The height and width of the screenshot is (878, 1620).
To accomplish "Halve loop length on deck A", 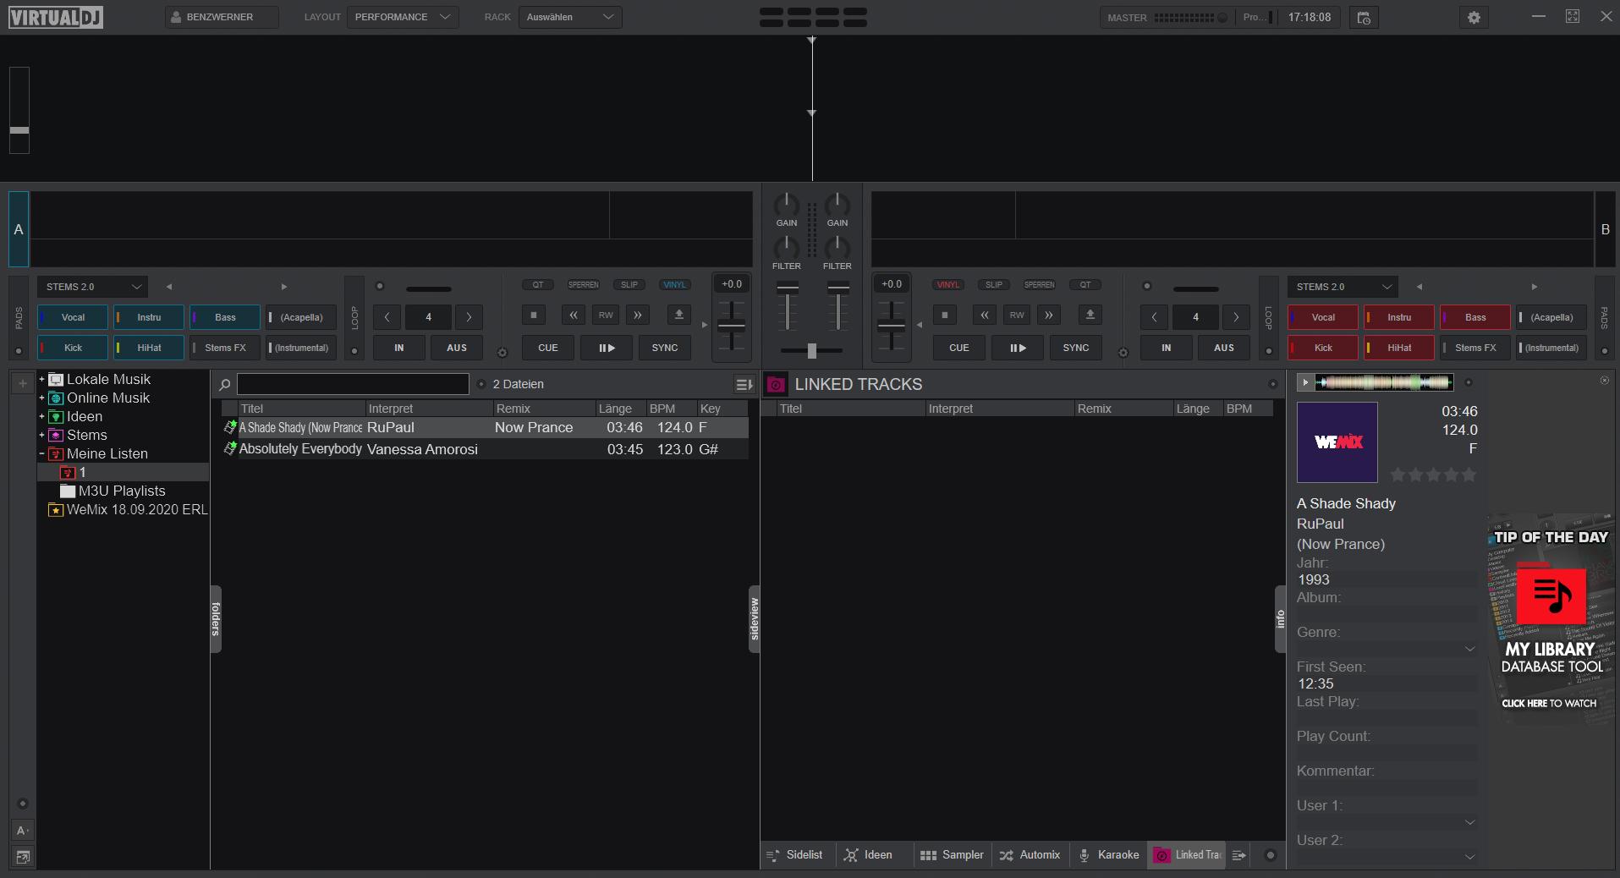I will coord(387,317).
